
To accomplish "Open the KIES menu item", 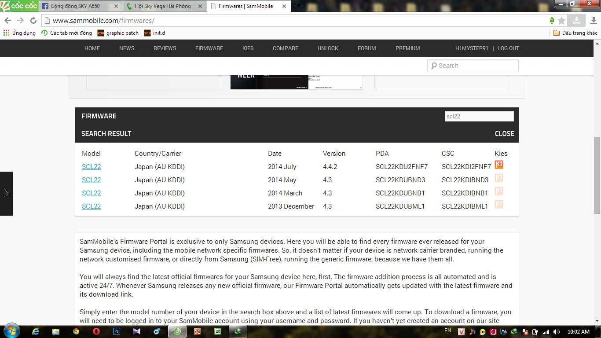I will tap(248, 48).
